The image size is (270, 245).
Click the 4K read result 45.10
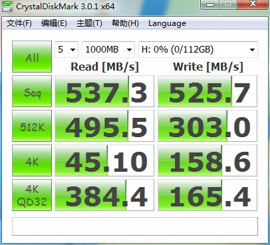coord(104,160)
